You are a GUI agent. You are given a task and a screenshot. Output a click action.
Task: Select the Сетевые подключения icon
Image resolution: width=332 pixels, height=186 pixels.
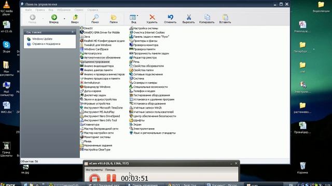pyautogui.click(x=131, y=74)
